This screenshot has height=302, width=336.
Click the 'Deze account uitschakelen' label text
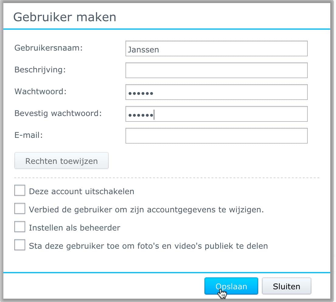pyautogui.click(x=81, y=191)
